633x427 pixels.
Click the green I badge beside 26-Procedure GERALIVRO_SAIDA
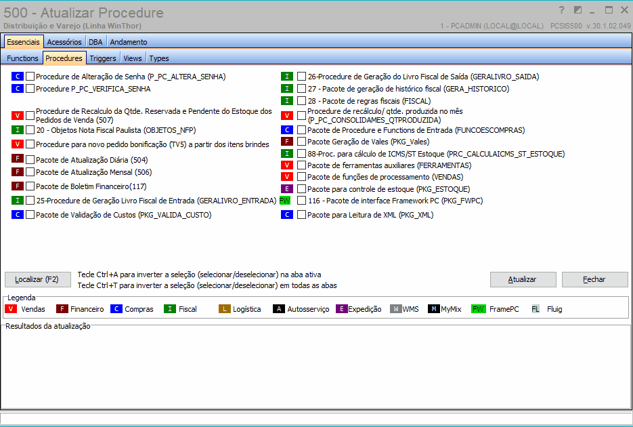(286, 76)
